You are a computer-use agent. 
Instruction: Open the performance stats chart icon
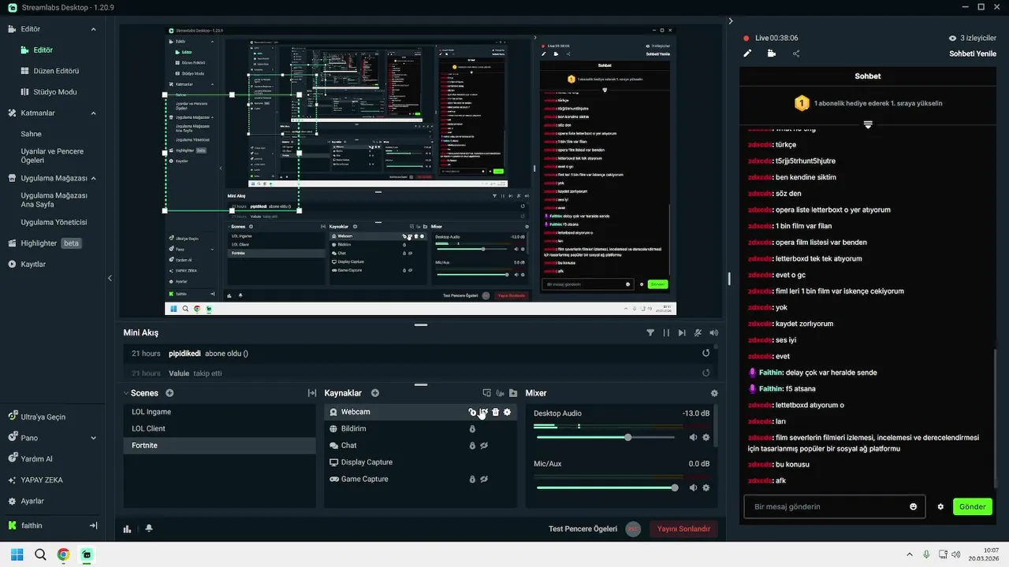click(127, 529)
